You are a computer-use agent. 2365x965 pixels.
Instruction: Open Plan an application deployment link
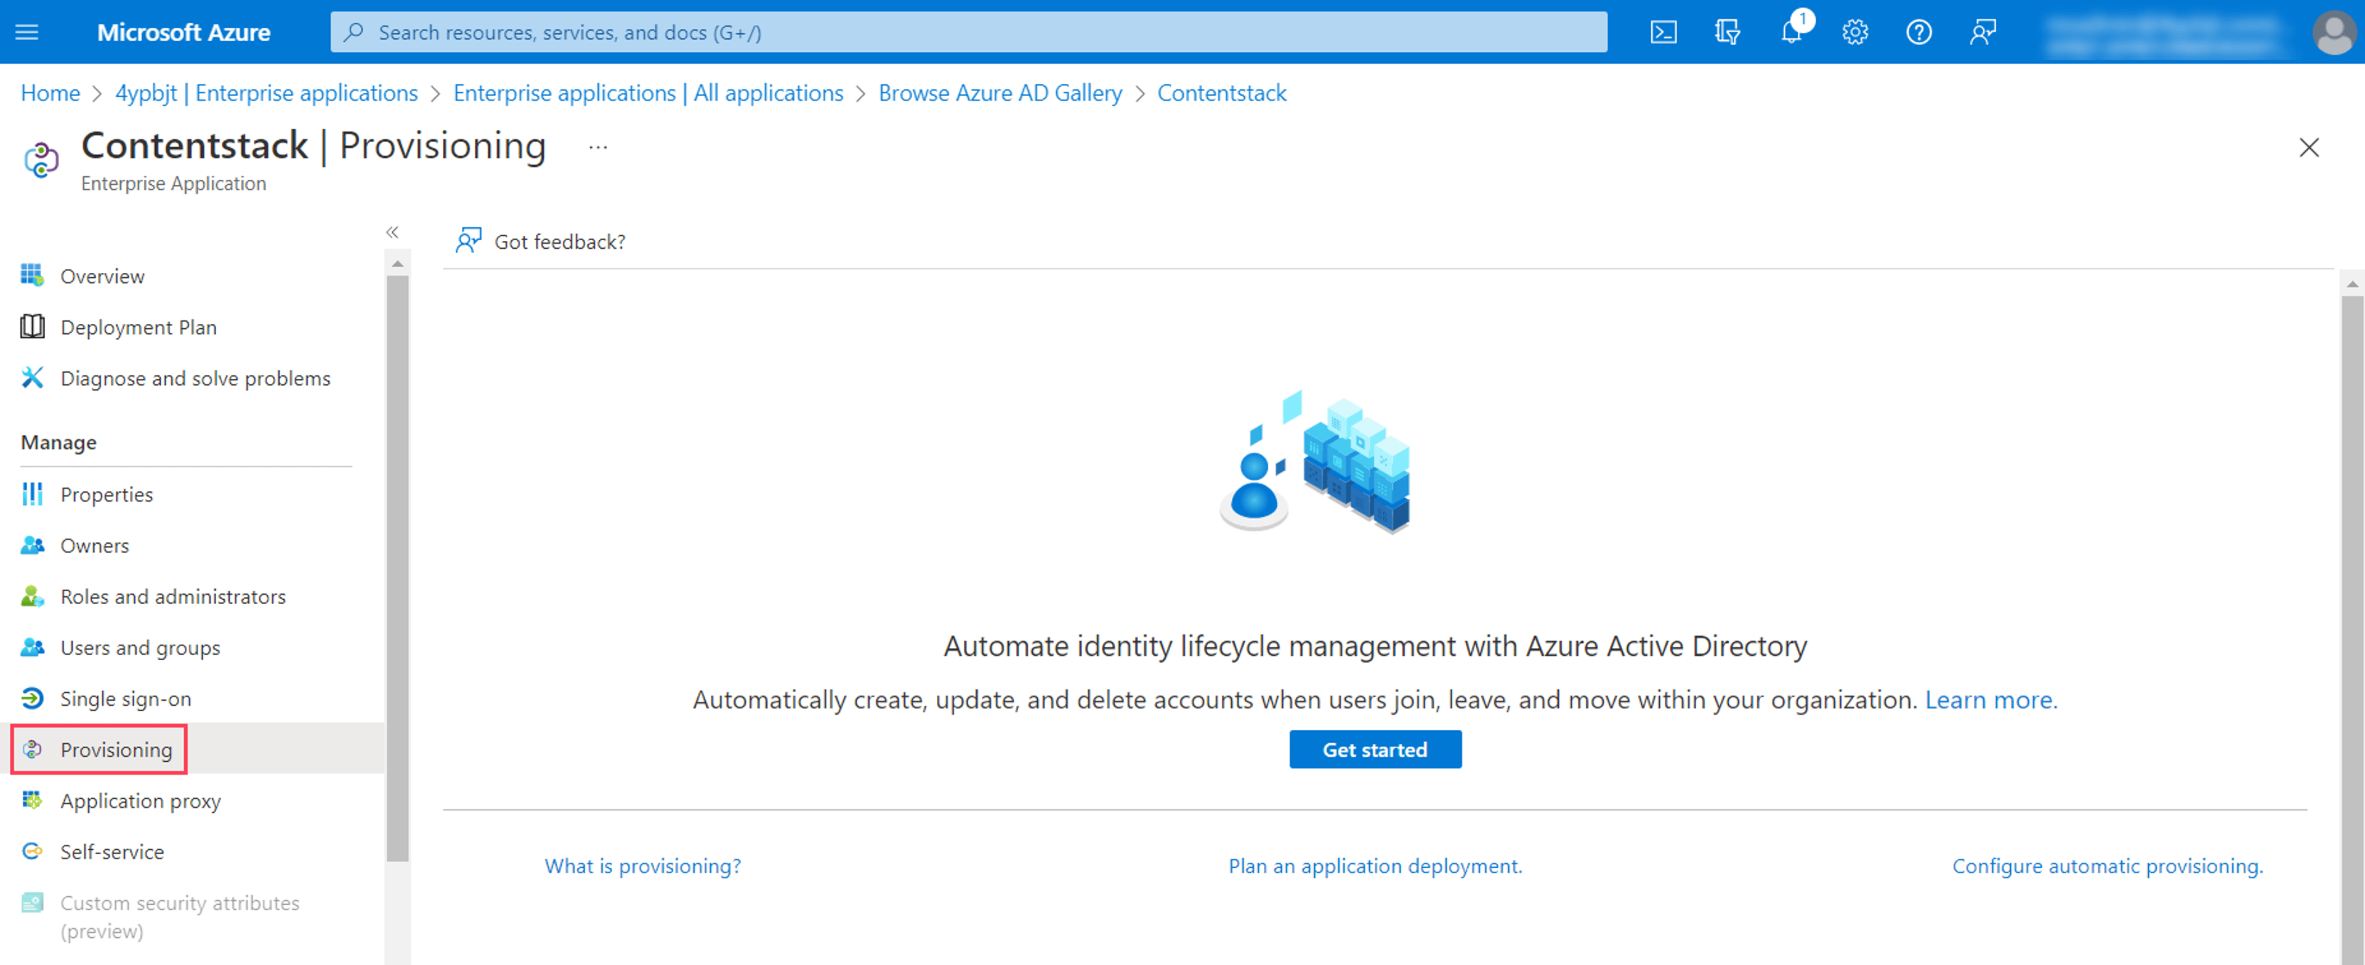tap(1375, 866)
